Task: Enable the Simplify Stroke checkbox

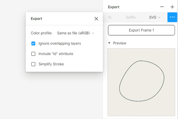Action: click(x=33, y=64)
